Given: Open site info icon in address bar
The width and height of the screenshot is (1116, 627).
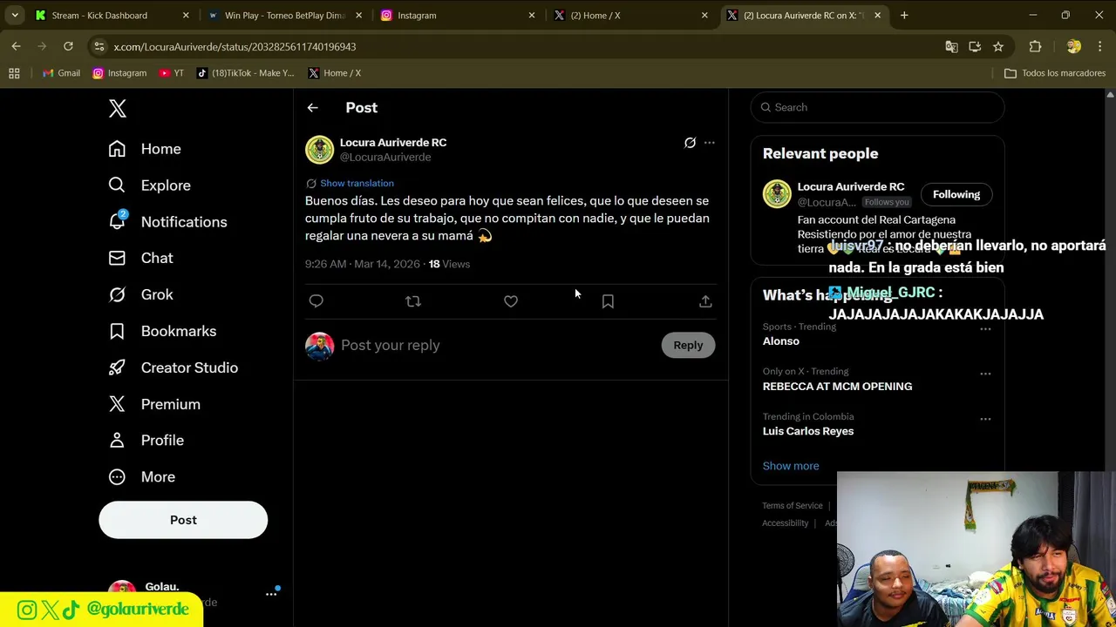Looking at the screenshot, I should [99, 46].
